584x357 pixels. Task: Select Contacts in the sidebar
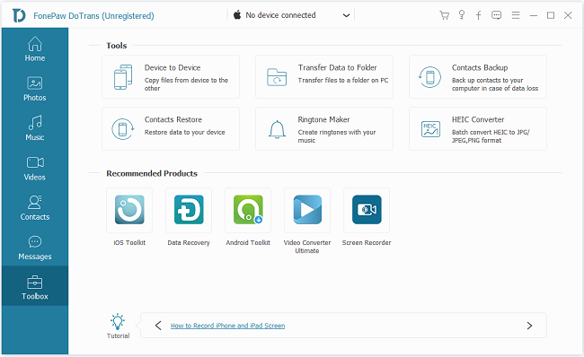pos(35,208)
